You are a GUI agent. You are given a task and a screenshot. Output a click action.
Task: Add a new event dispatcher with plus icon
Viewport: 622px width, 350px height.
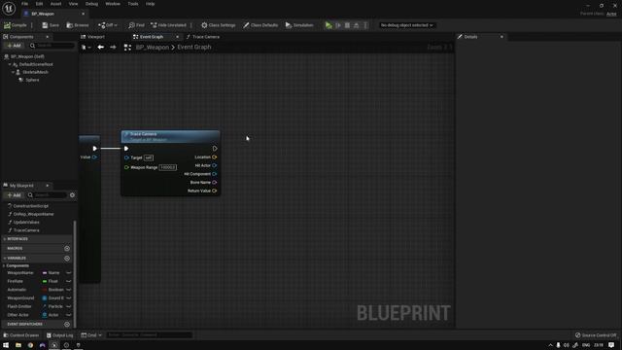click(x=67, y=324)
